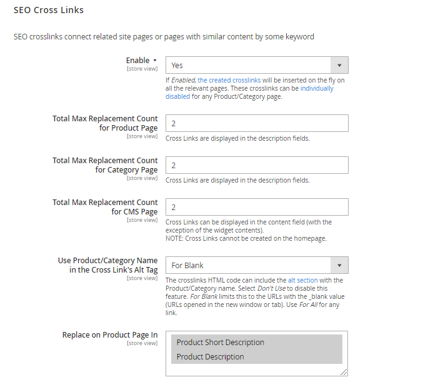This screenshot has height=387, width=428.
Task: Click empty area inside the Replace on Product Page list
Action: tap(256, 369)
